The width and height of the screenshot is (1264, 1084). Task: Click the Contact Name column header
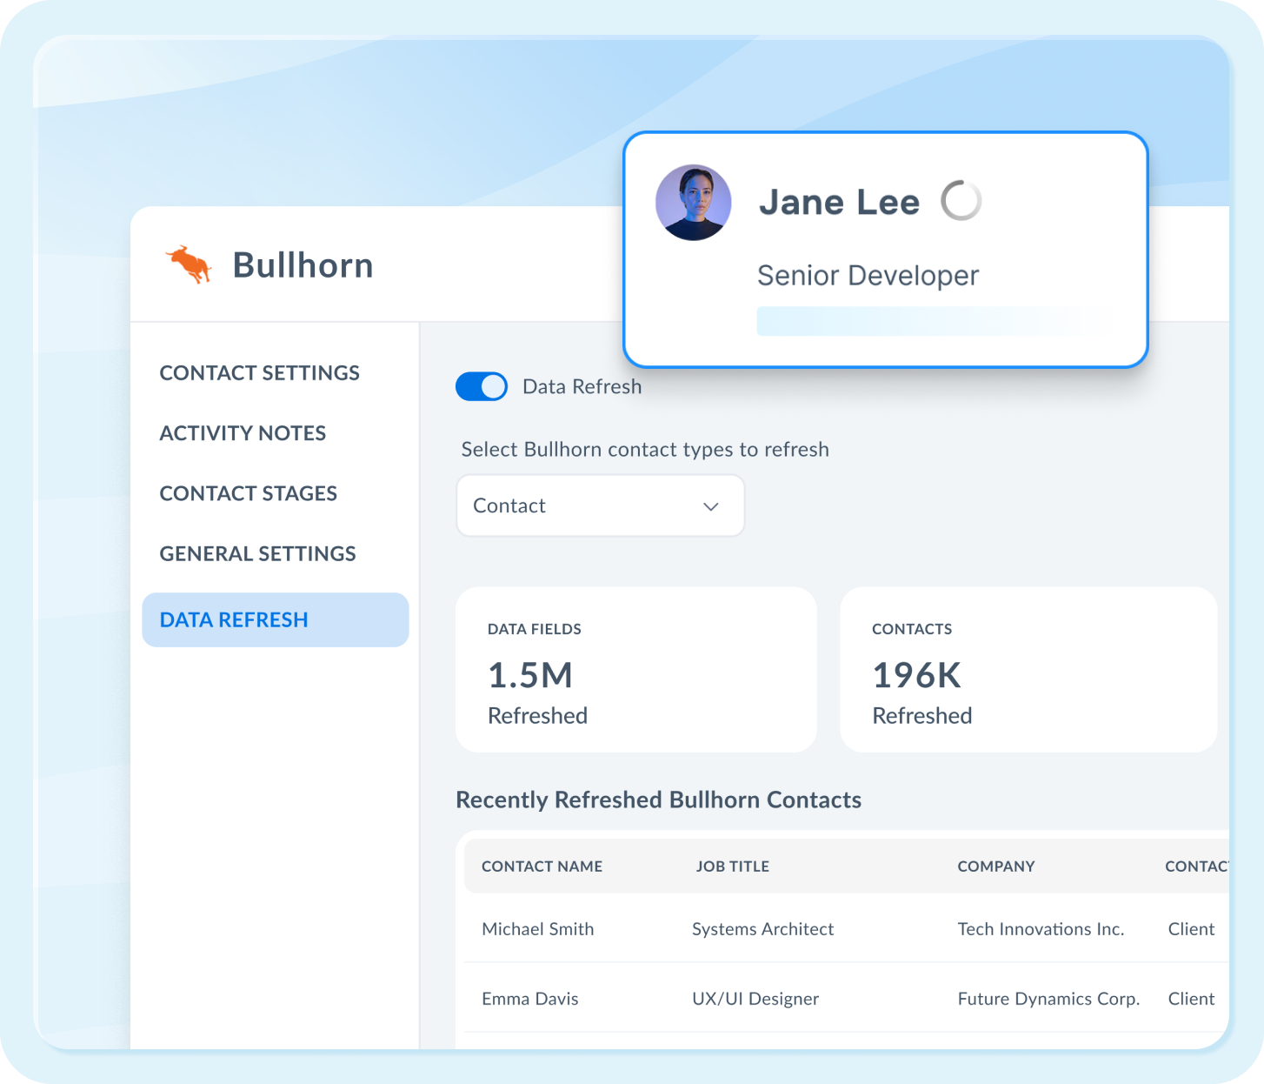click(542, 867)
